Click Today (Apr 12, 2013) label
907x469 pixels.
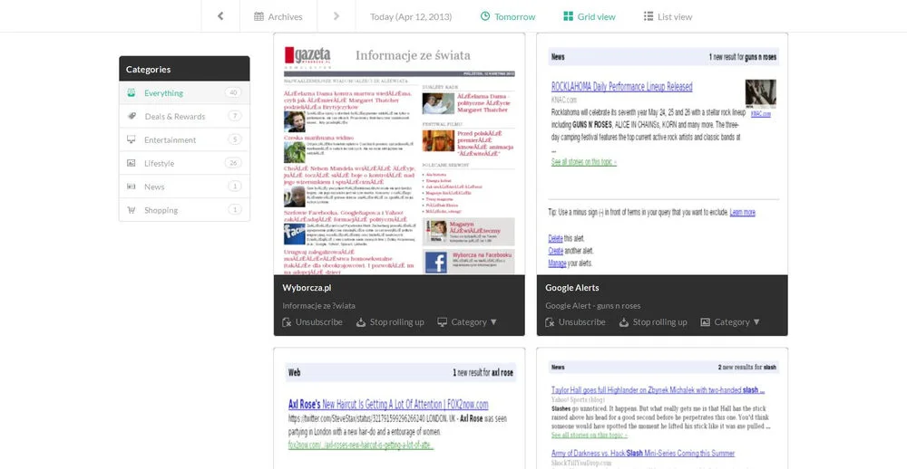pyautogui.click(x=411, y=16)
